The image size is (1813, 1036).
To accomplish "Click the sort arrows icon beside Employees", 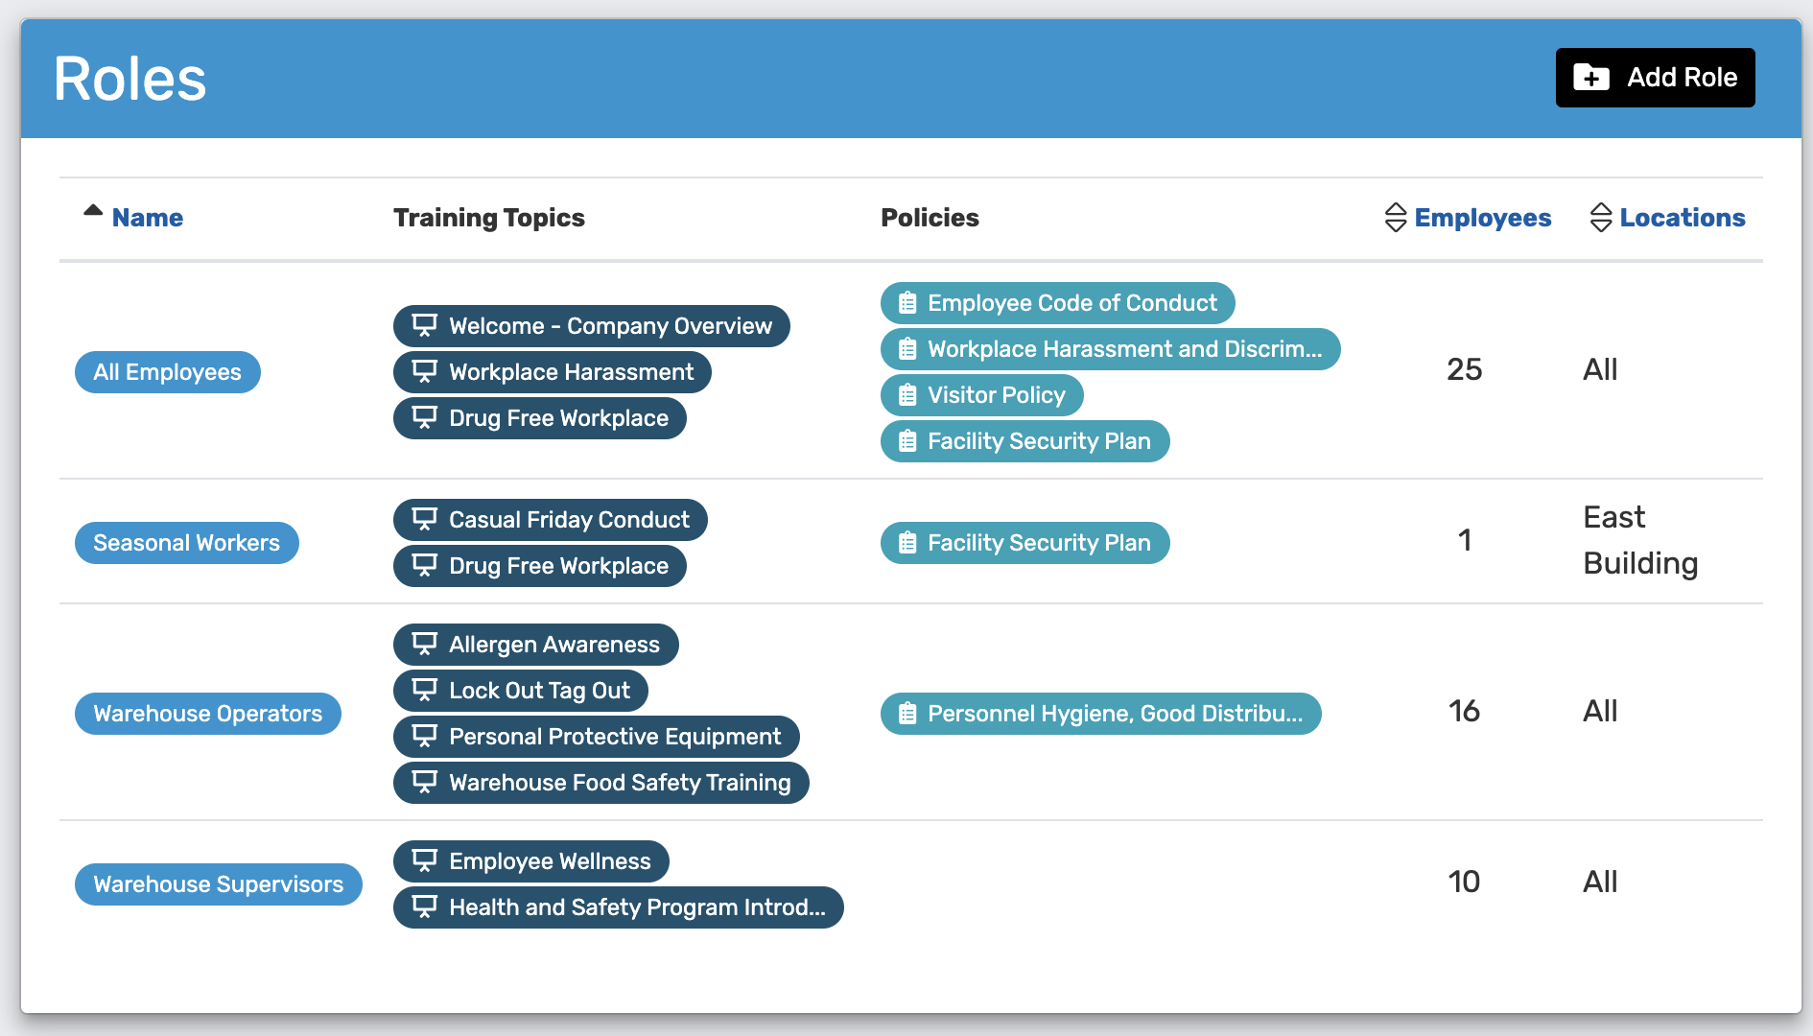I will pyautogui.click(x=1396, y=218).
